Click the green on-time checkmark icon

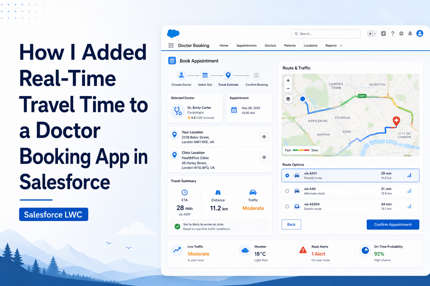[x=177, y=227]
